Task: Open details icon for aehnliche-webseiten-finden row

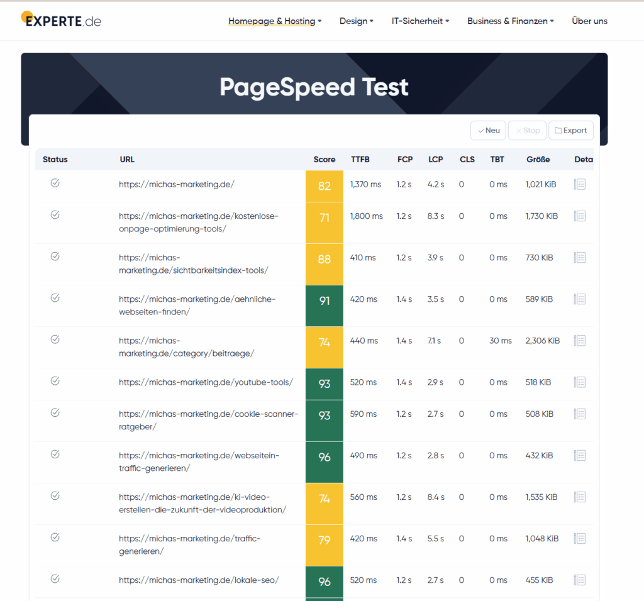Action: [579, 299]
